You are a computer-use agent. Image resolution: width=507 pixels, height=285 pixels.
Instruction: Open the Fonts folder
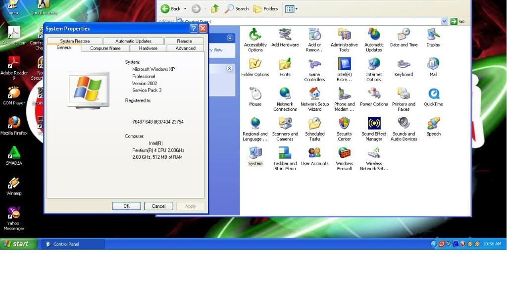(x=285, y=67)
